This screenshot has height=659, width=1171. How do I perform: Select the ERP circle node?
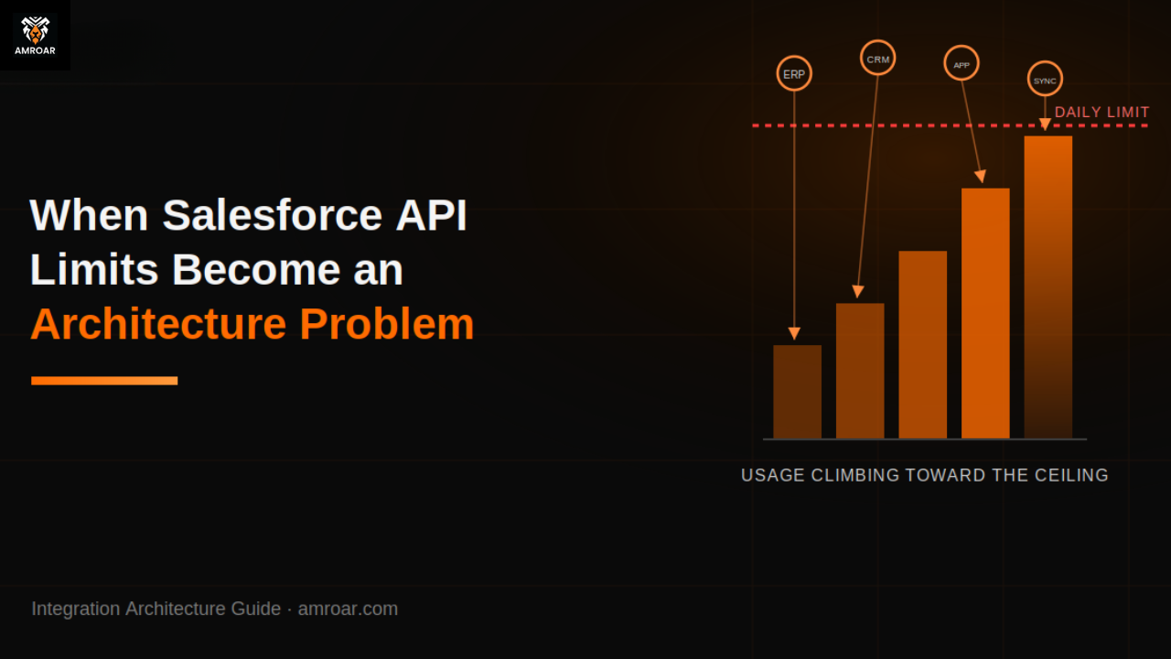click(794, 74)
